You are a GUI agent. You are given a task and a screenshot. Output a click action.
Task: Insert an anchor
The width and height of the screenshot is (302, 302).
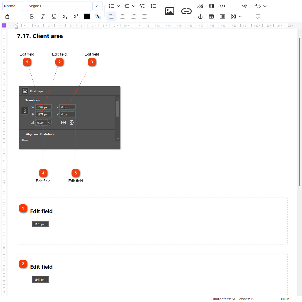pyautogui.click(x=200, y=16)
